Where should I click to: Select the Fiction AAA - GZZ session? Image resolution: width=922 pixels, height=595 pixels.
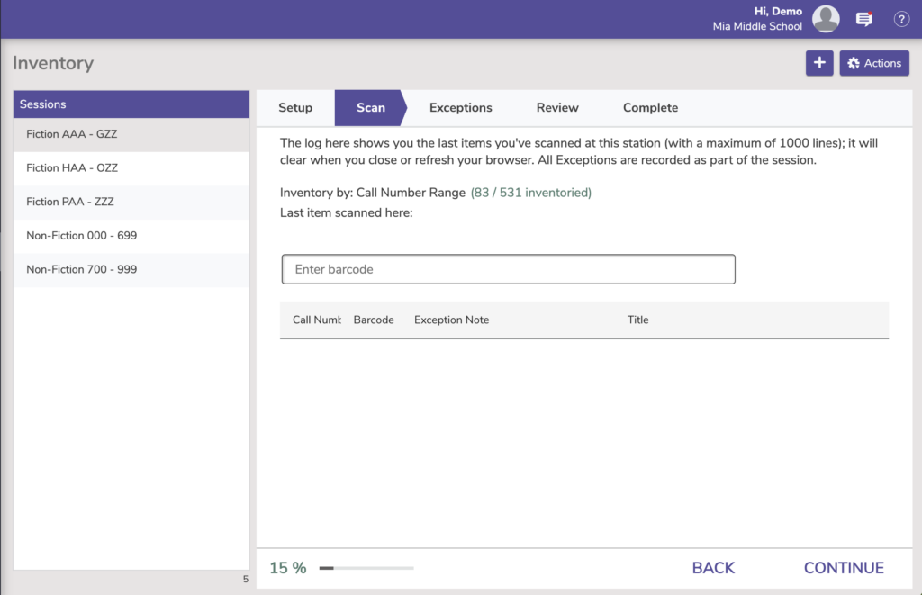tap(72, 134)
